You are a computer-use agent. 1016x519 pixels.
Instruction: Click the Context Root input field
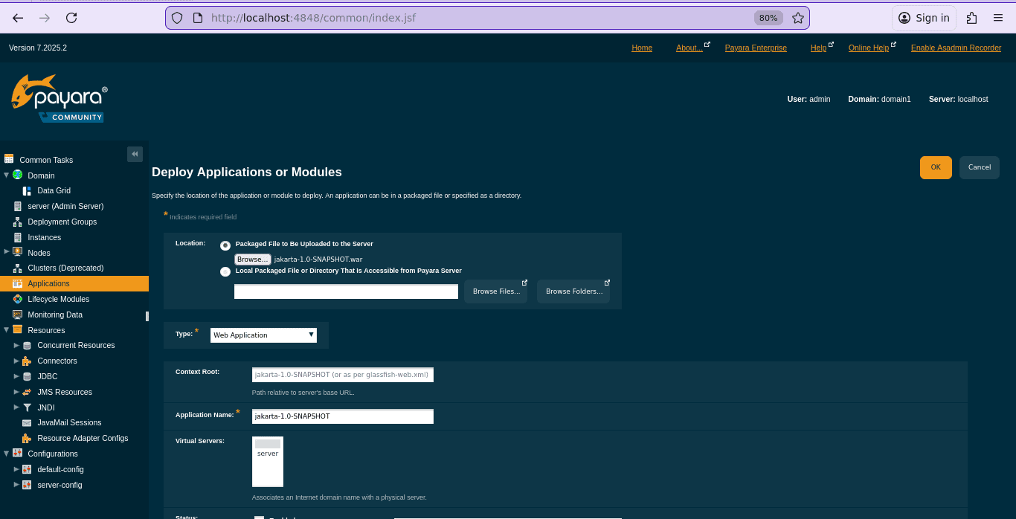point(342,375)
